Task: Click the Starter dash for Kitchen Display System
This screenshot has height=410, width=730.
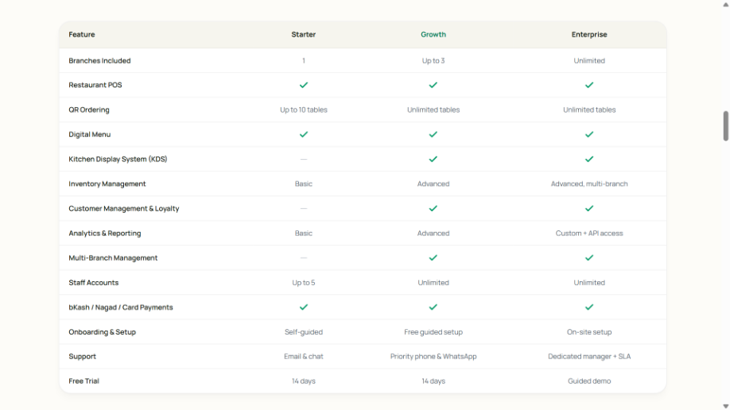Action: [304, 159]
